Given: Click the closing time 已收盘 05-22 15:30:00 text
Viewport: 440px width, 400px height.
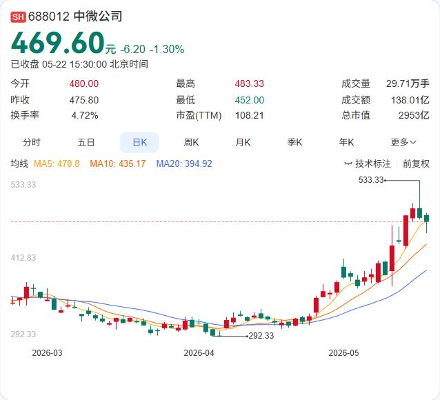Looking at the screenshot, I should point(79,64).
